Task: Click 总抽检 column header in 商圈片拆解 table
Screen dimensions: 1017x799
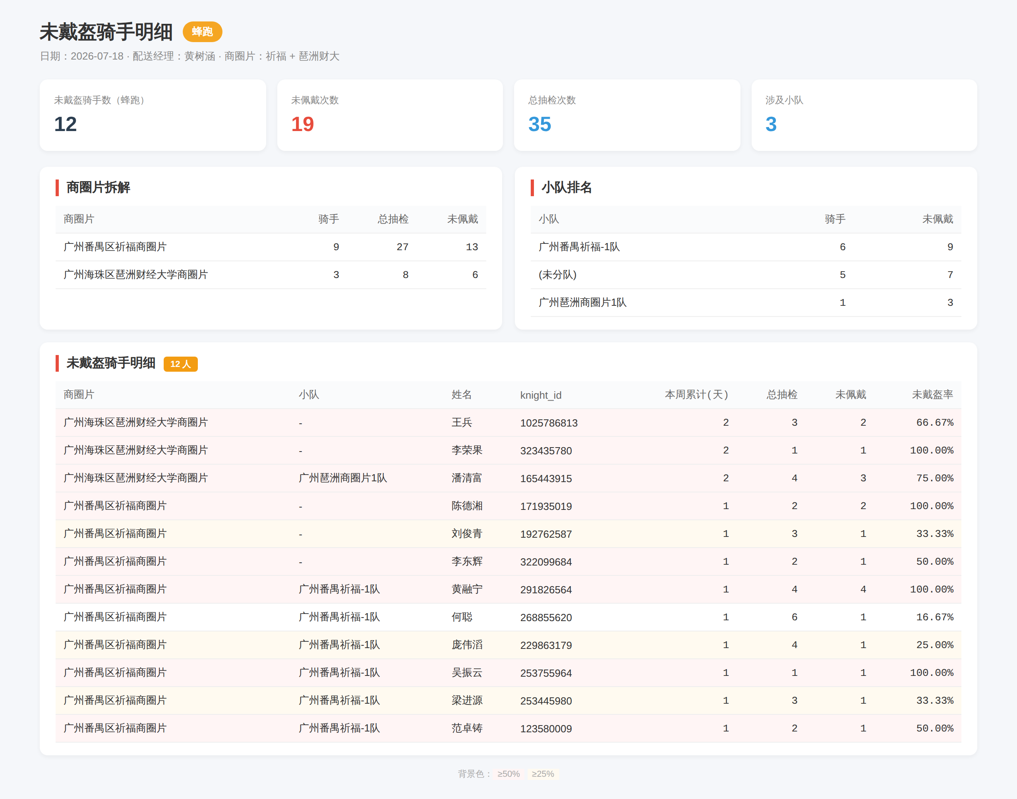Action: [393, 219]
